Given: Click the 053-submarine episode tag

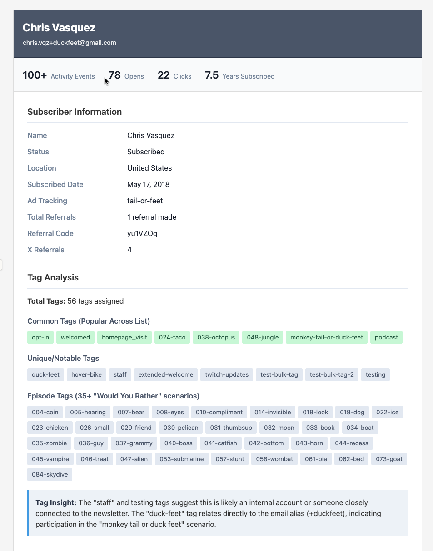Looking at the screenshot, I should click(x=182, y=459).
